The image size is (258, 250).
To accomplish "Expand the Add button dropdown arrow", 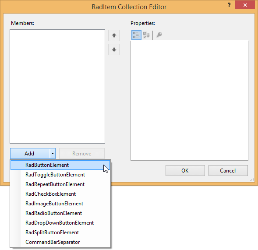I will click(53, 153).
